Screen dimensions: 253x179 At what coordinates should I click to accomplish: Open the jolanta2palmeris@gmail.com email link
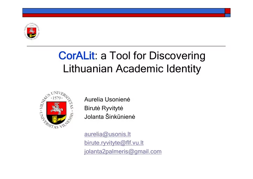pyautogui.click(x=123, y=152)
